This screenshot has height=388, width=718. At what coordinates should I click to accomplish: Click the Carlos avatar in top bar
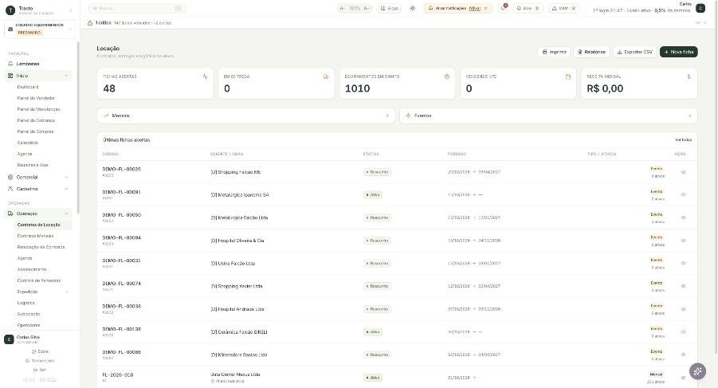pyautogui.click(x=700, y=8)
